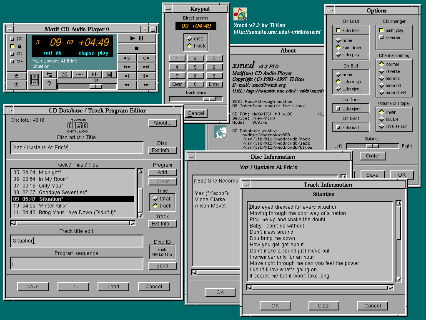Enable auto eject under On Done
Viewport: 426px width, 320px height.
tap(338, 108)
